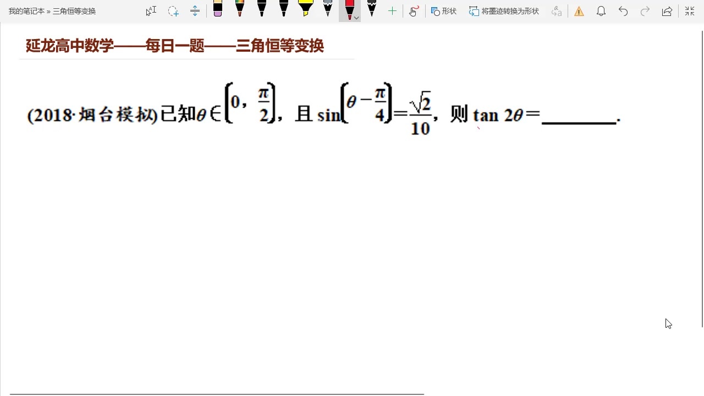Undo the last action

tap(623, 11)
